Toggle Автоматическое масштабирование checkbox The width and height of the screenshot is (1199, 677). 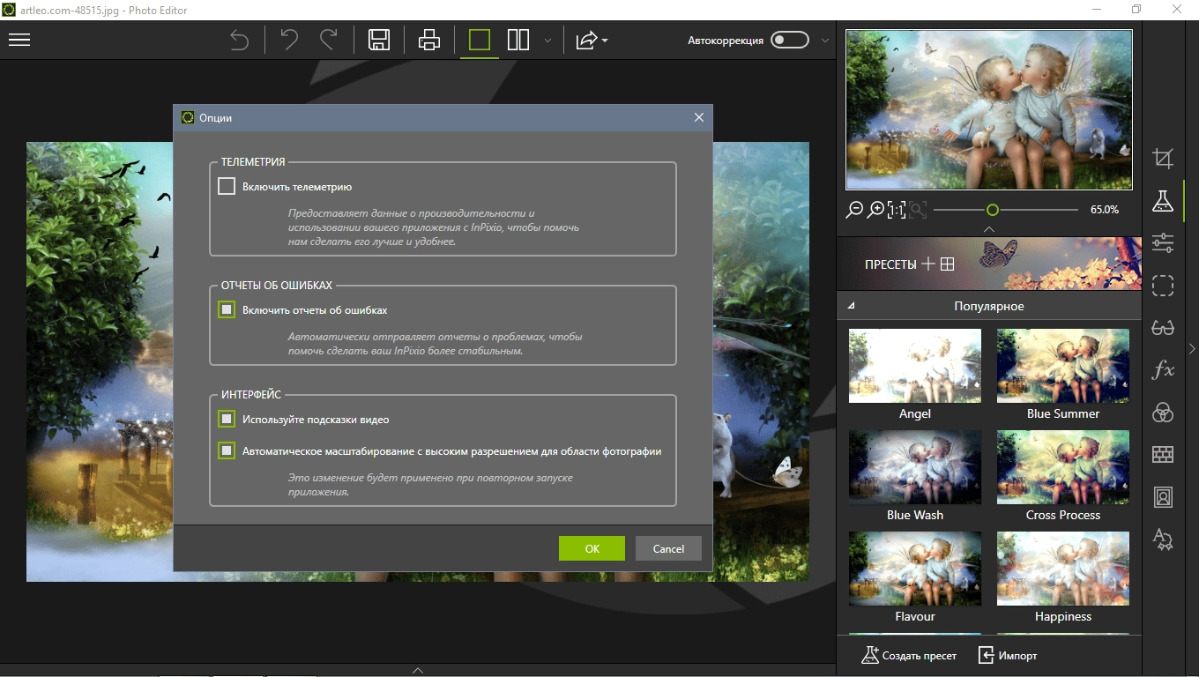[227, 451]
